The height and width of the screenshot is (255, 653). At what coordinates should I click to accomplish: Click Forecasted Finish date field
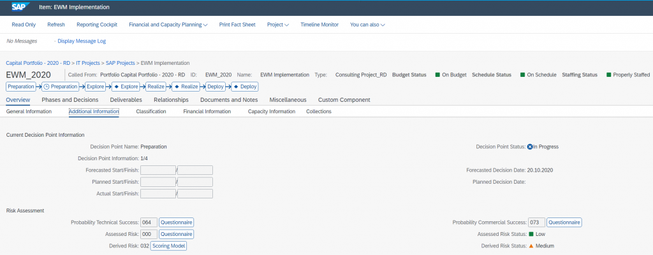coord(195,170)
